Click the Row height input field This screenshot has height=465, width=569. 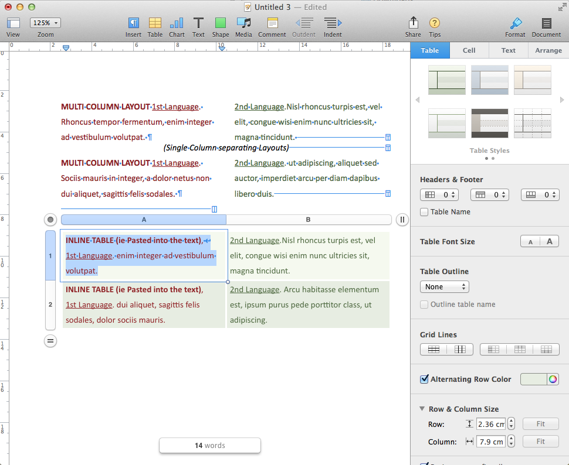(490, 424)
